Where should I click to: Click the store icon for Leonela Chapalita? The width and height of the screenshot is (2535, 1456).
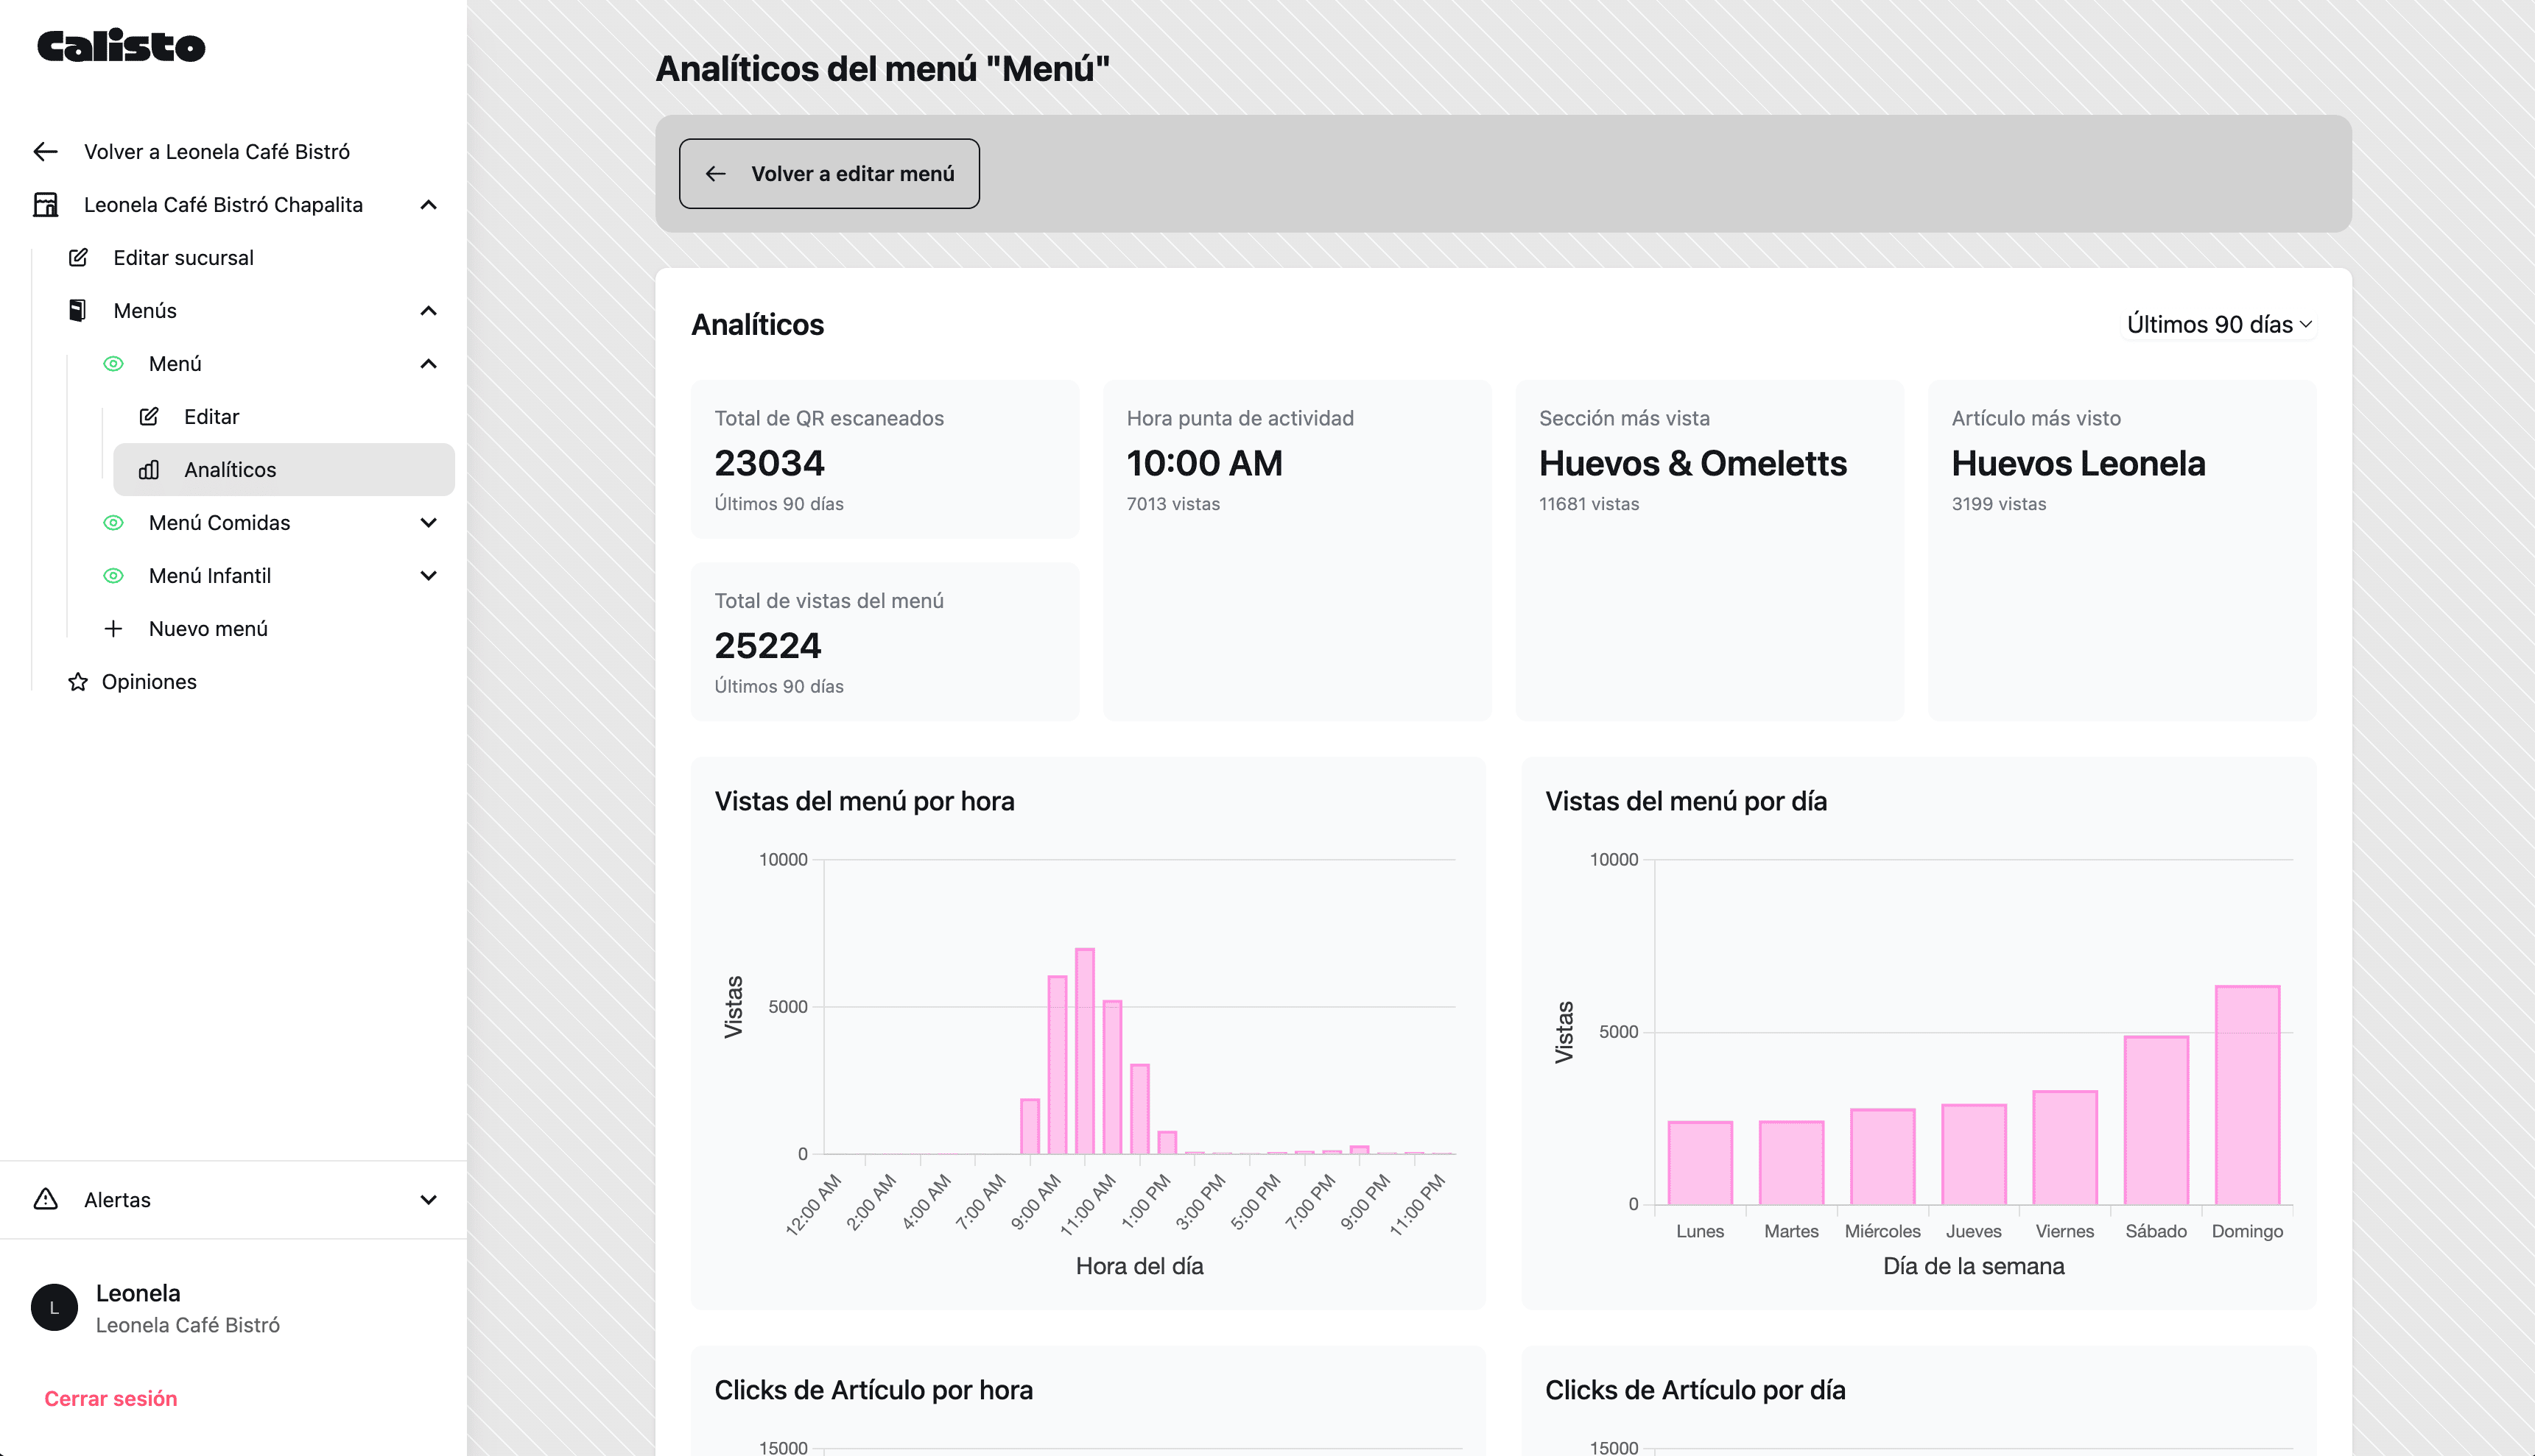click(45, 204)
